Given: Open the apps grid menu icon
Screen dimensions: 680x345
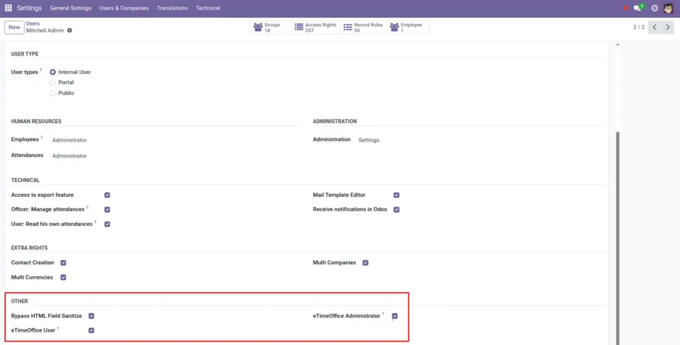Looking at the screenshot, I should [8, 8].
